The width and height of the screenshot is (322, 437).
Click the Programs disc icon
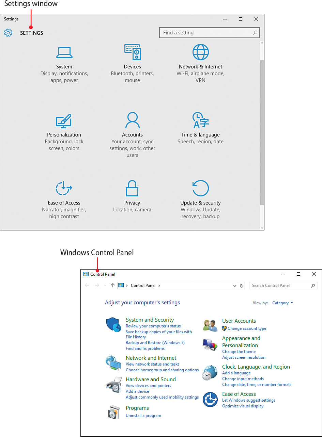pos(114,411)
